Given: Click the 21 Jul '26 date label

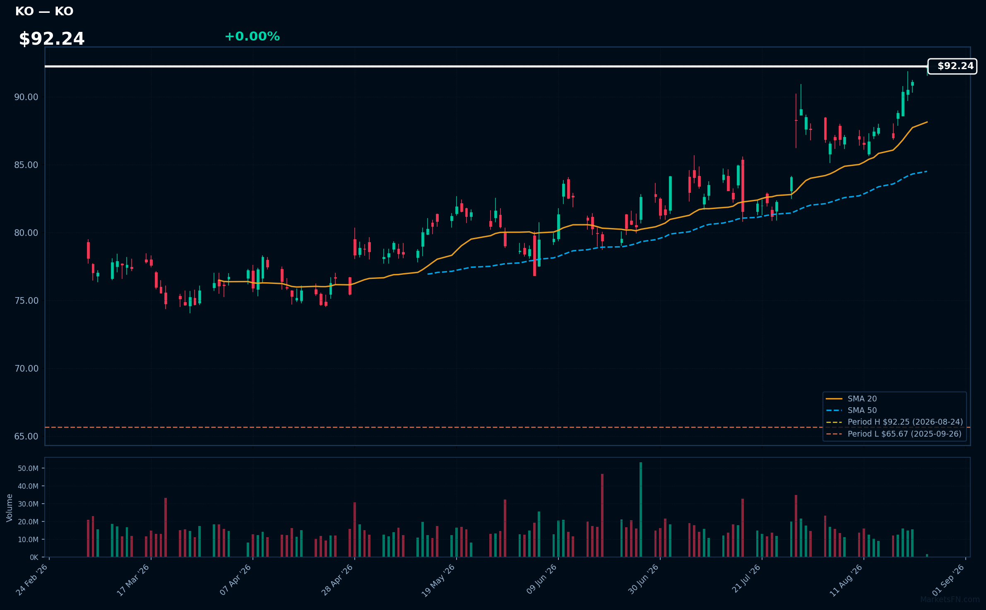Looking at the screenshot, I should pyautogui.click(x=746, y=579).
